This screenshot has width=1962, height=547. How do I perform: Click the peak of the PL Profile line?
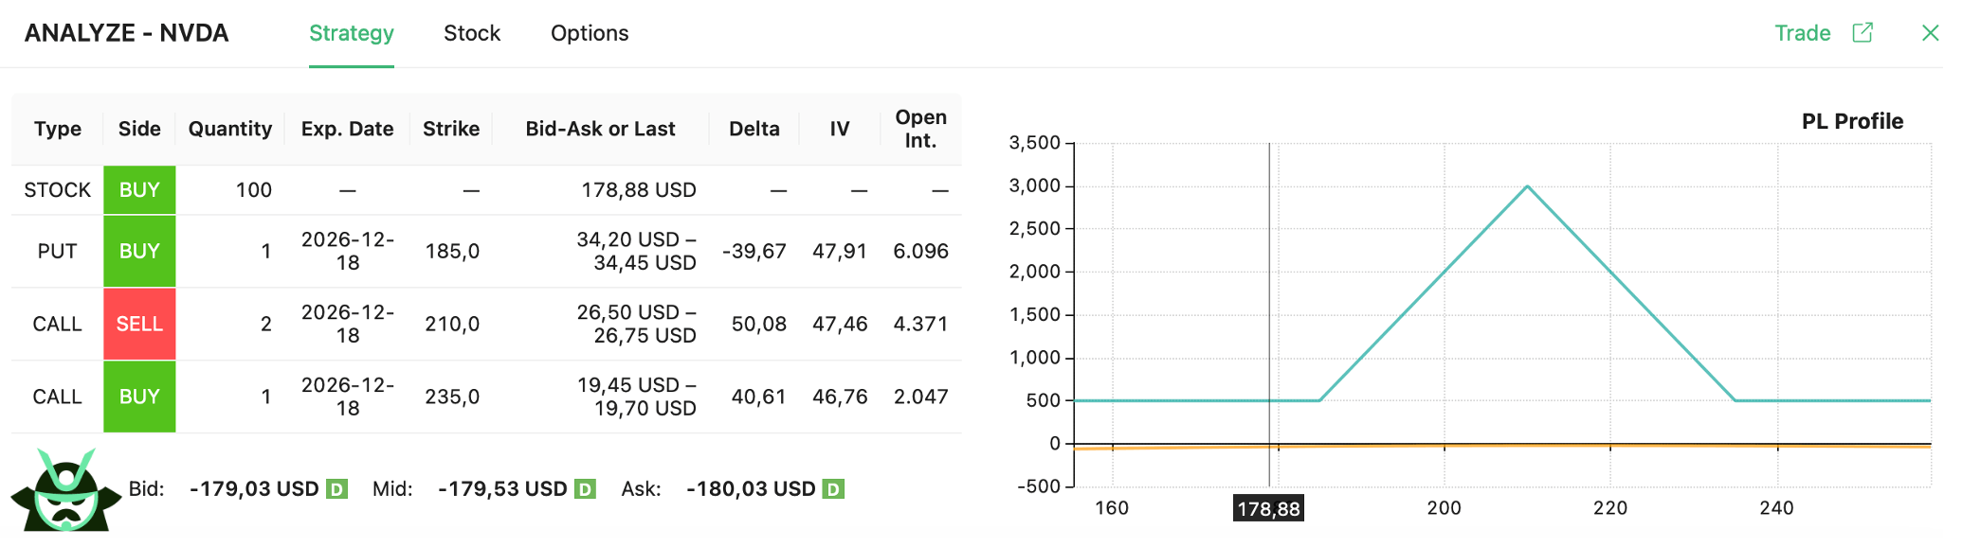pyautogui.click(x=1527, y=186)
